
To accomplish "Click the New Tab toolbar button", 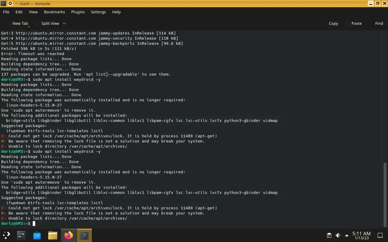I will point(17,23).
